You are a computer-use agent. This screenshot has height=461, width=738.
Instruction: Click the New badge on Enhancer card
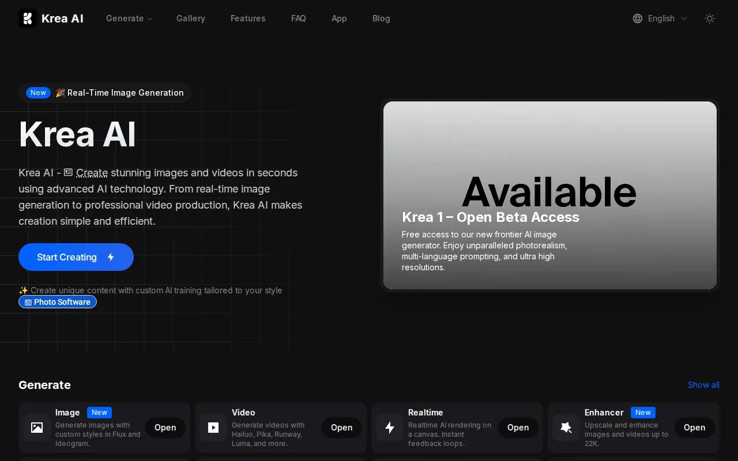click(643, 413)
